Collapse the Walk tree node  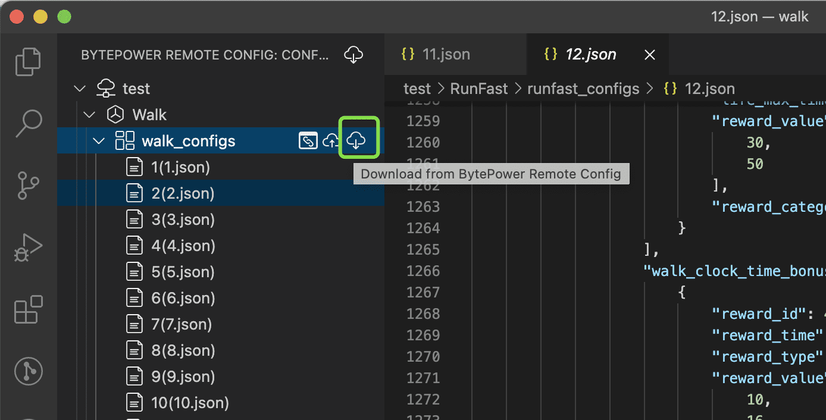pyautogui.click(x=89, y=115)
